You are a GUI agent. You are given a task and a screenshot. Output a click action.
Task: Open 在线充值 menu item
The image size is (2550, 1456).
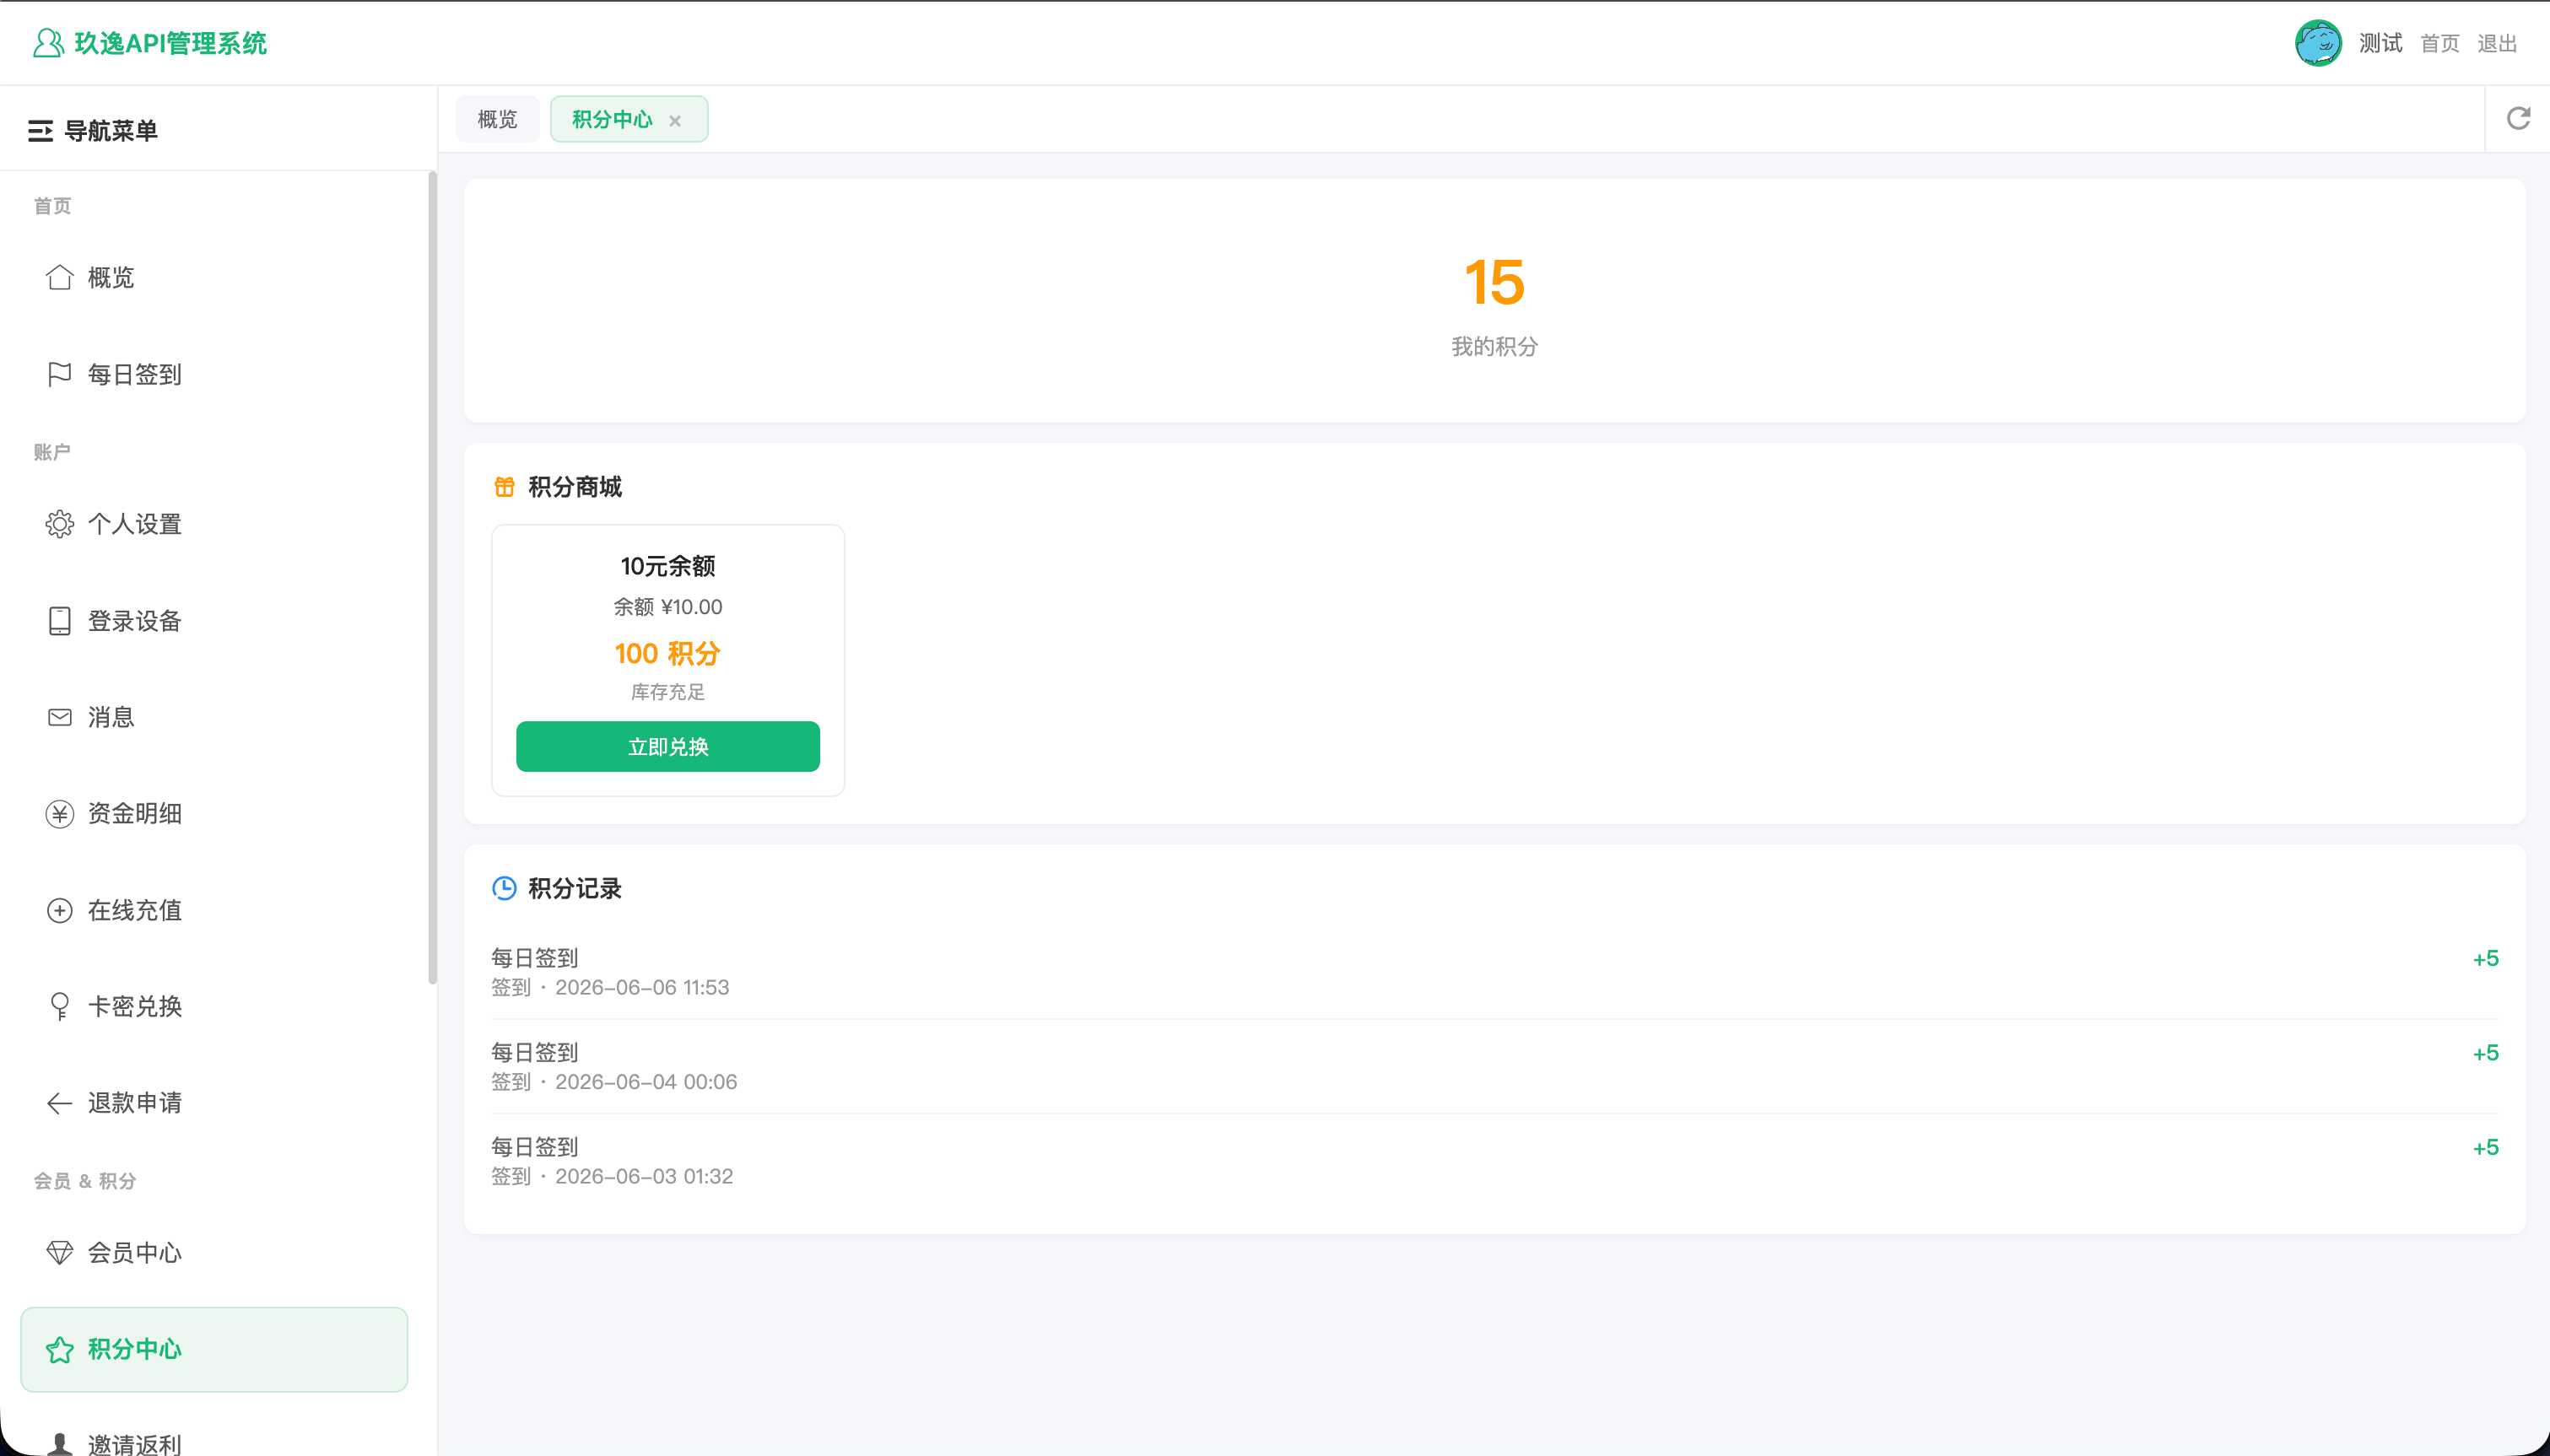tap(214, 910)
